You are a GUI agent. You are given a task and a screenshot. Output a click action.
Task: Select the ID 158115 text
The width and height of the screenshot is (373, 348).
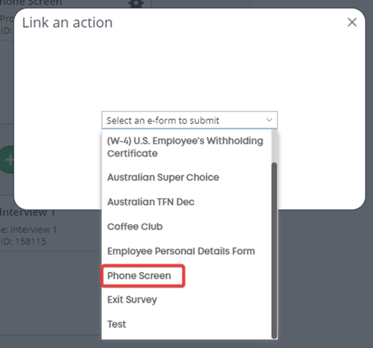(23, 241)
